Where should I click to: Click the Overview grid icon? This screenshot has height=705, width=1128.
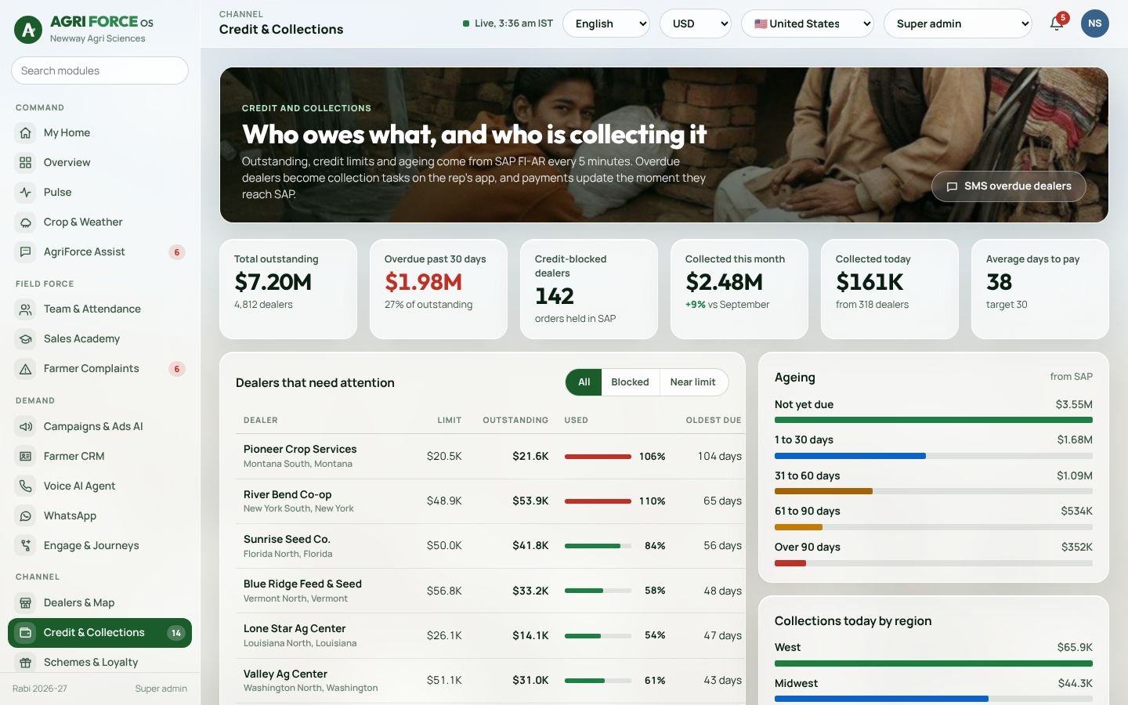pyautogui.click(x=26, y=163)
